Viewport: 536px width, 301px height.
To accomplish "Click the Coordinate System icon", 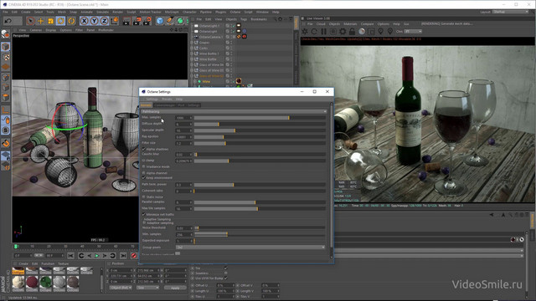I will [115, 21].
